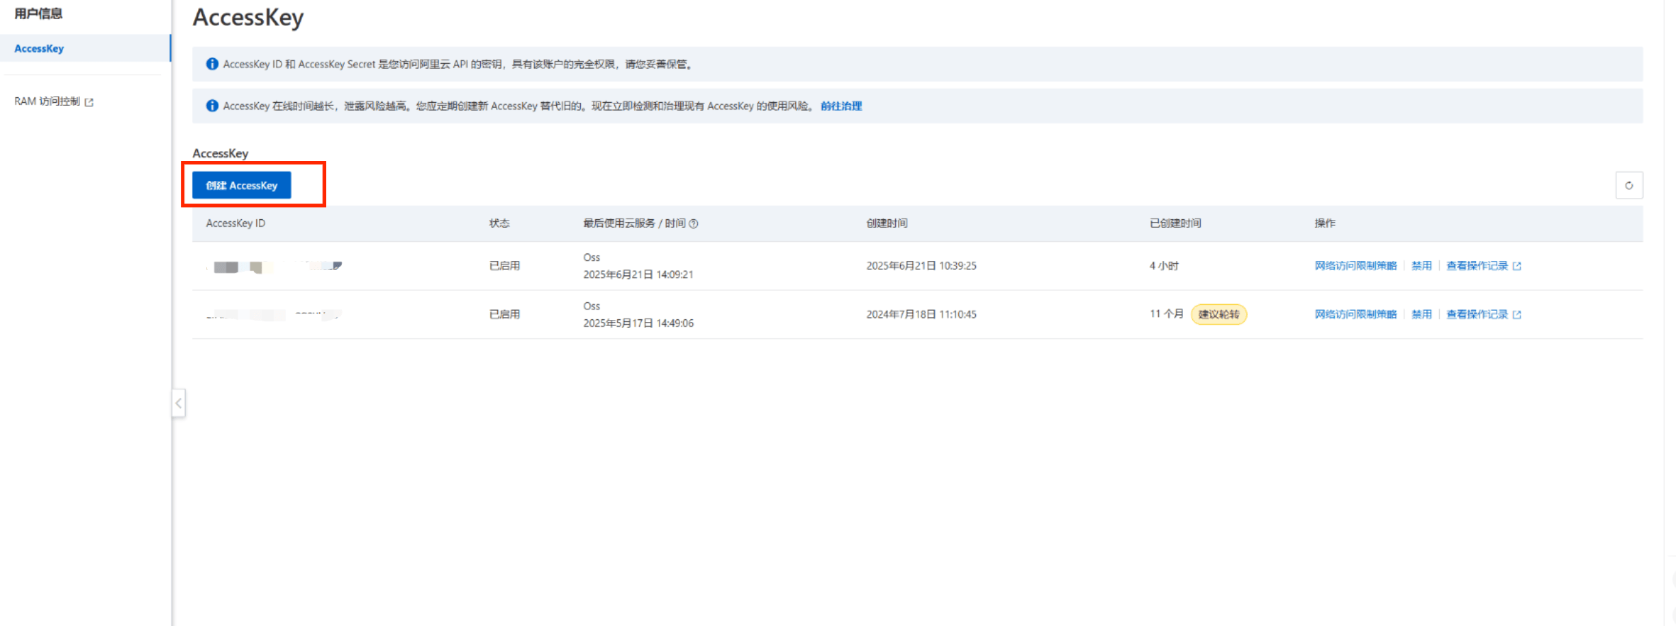Click help icon beside last-used time header
The width and height of the screenshot is (1676, 626).
(694, 224)
